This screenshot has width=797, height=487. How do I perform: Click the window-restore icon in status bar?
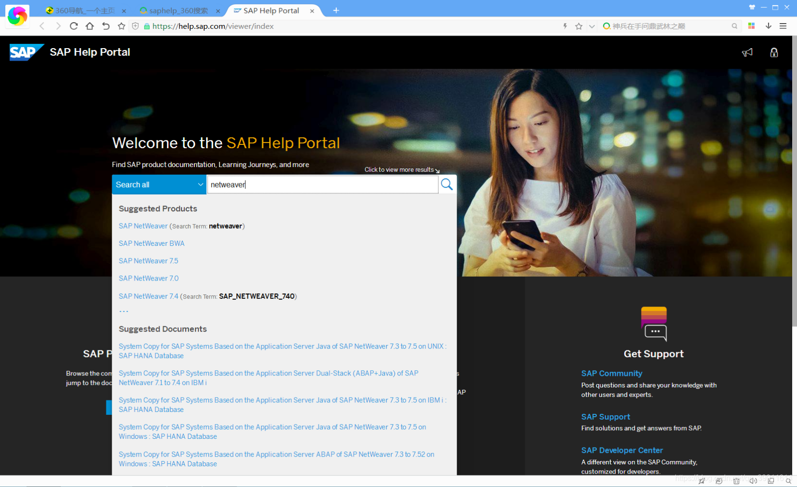771,481
